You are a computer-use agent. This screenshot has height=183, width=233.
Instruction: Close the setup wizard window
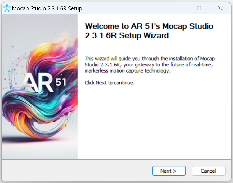[220, 8]
